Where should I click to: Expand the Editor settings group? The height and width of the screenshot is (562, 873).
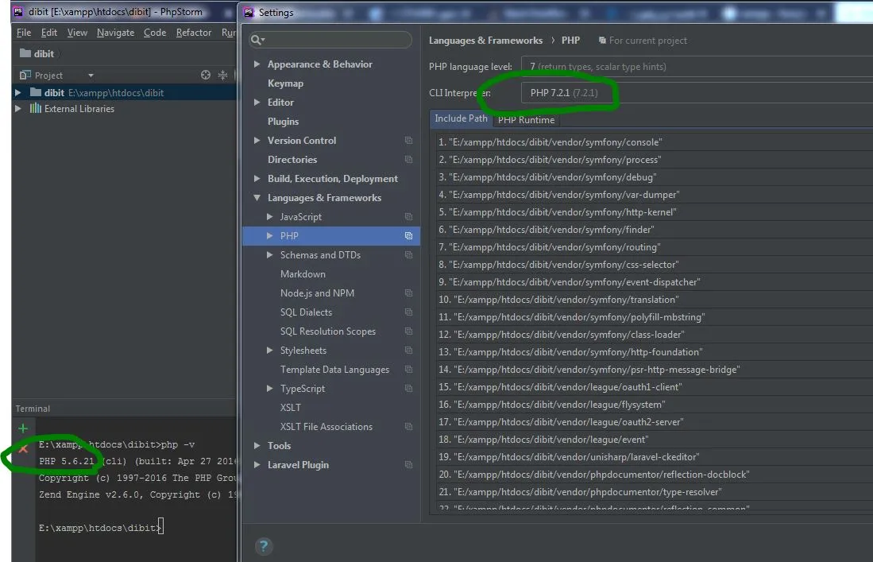coord(257,102)
